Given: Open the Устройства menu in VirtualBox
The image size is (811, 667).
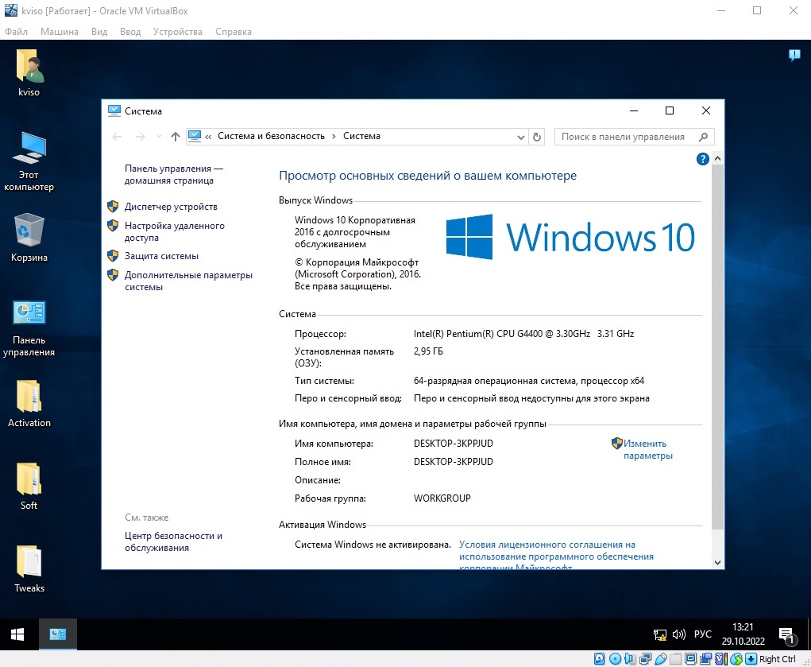Looking at the screenshot, I should click(x=178, y=32).
